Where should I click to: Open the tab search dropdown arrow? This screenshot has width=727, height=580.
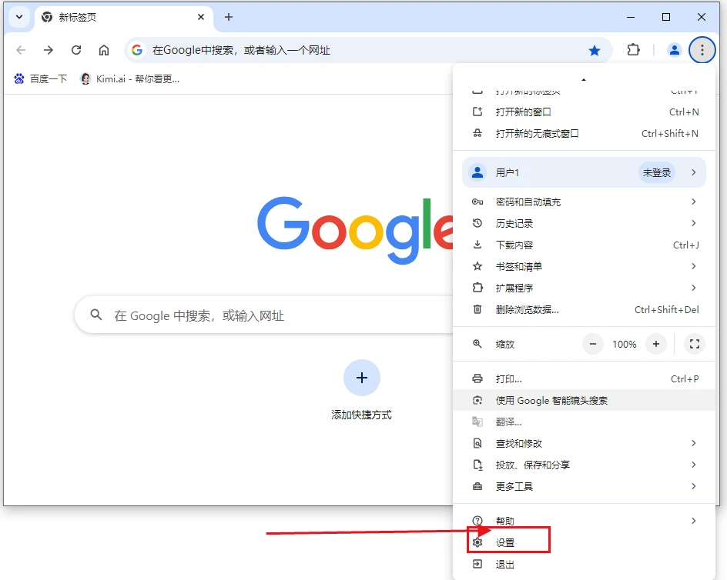(x=19, y=17)
